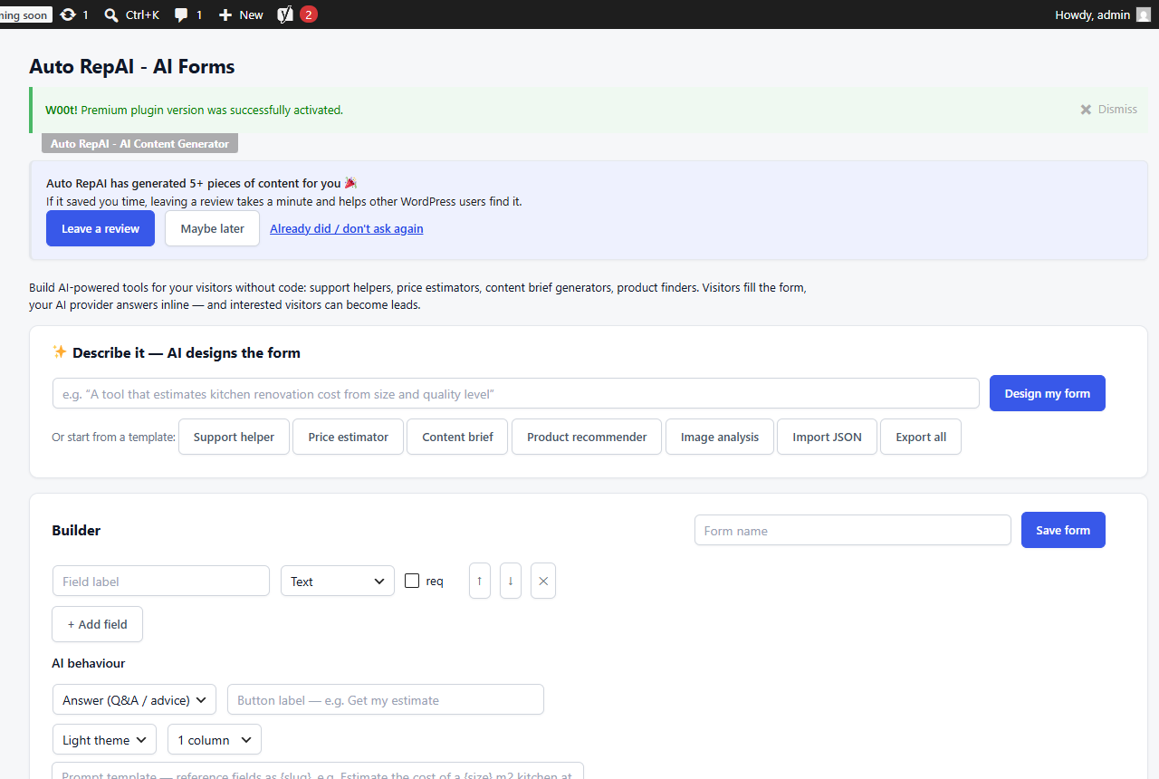This screenshot has height=779, width=1159.
Task: Click the Builder heading
Action: (x=76, y=530)
